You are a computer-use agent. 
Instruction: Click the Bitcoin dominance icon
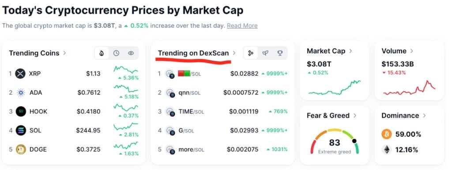(x=387, y=134)
